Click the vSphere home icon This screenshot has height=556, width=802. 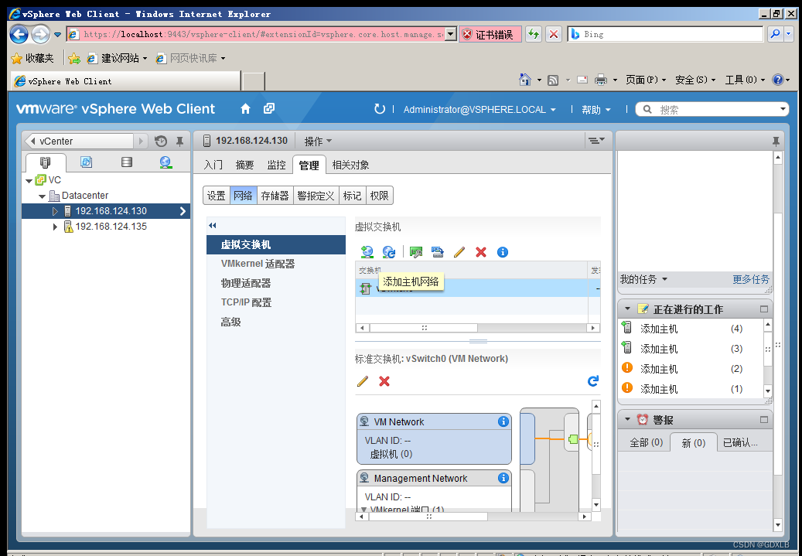pyautogui.click(x=245, y=108)
